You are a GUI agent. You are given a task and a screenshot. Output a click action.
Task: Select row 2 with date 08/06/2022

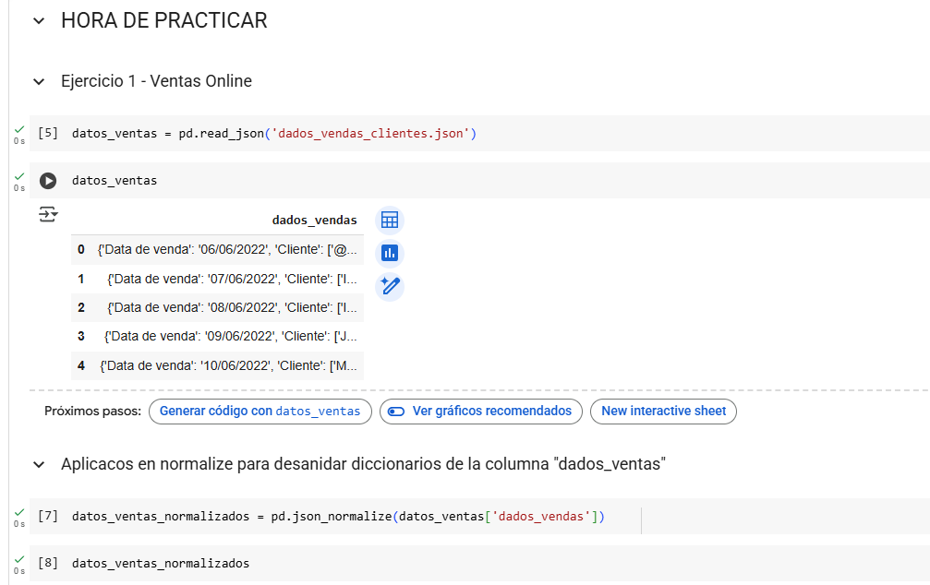[217, 307]
